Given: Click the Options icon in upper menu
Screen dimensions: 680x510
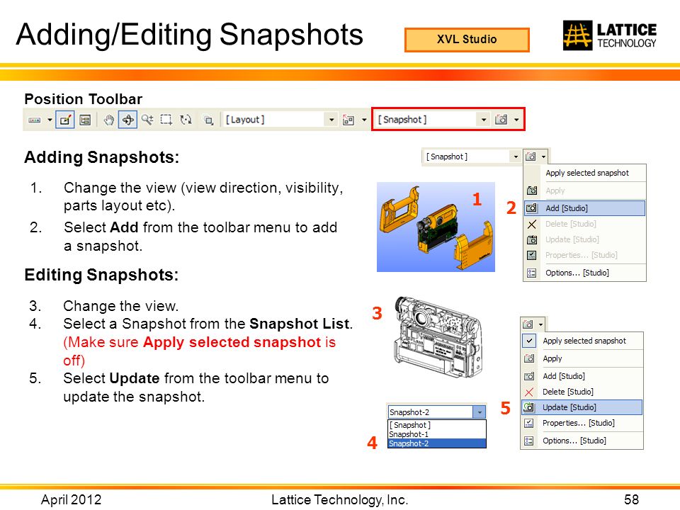Looking at the screenshot, I should 532,273.
